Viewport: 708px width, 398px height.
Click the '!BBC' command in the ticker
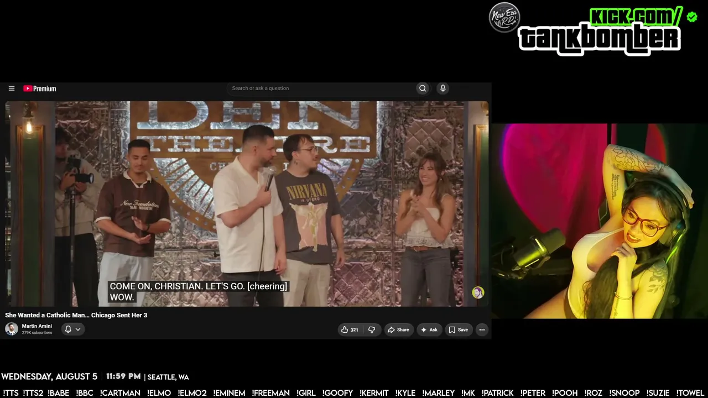point(85,393)
